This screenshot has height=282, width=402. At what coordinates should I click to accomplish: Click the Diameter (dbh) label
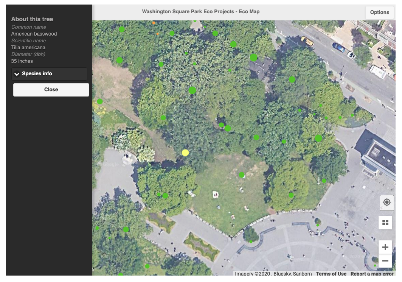coord(28,55)
